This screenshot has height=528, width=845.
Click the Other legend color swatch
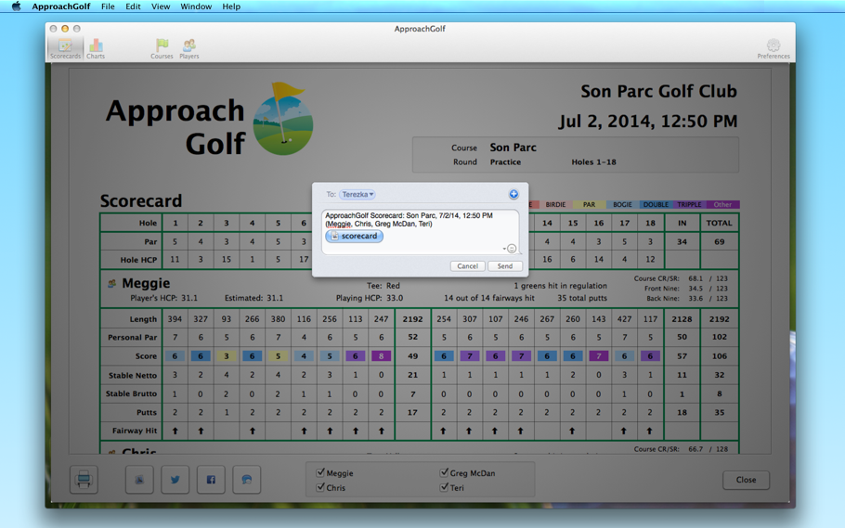pyautogui.click(x=722, y=205)
